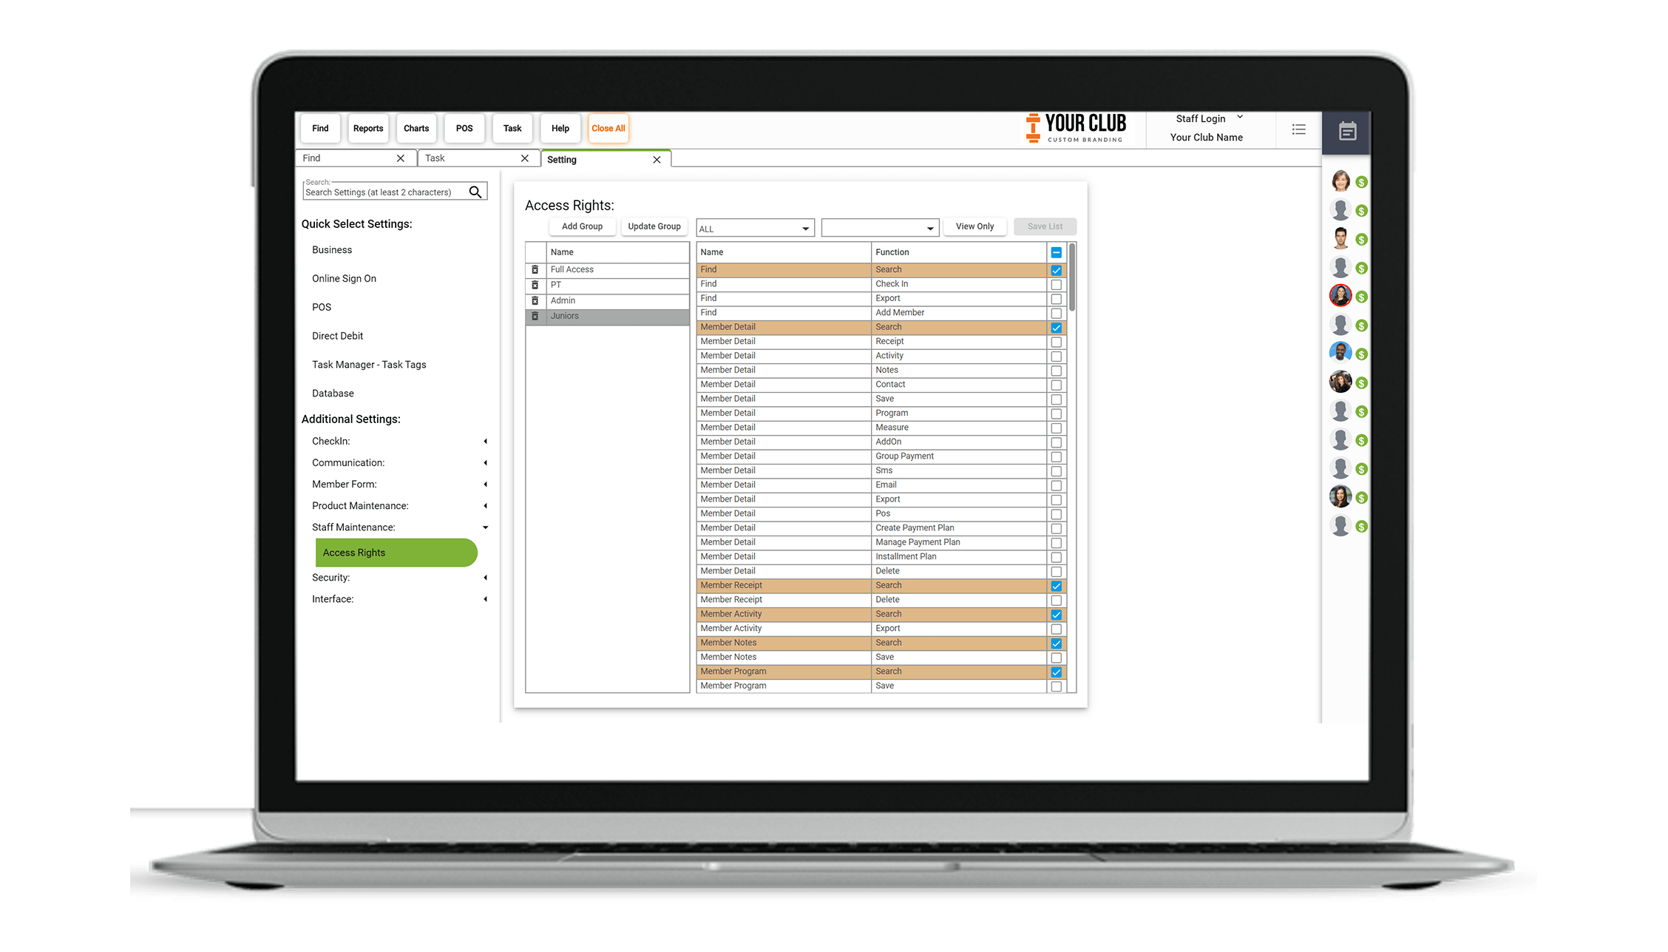Viewport: 1668px width, 952px height.
Task: Click the Settings search input field
Action: pyautogui.click(x=385, y=192)
